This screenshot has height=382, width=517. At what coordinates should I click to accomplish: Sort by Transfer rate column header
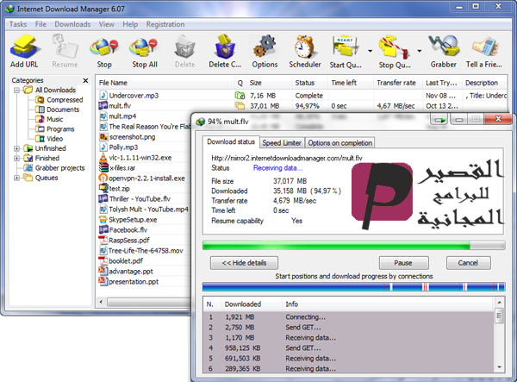(398, 83)
